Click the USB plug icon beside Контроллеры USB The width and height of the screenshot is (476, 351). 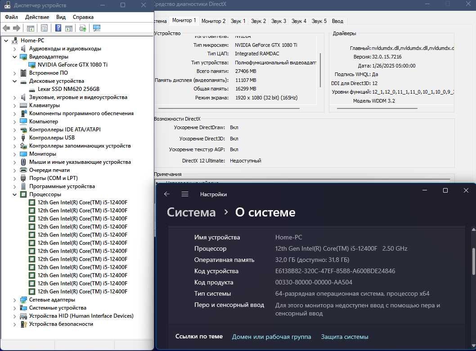pyautogui.click(x=23, y=138)
